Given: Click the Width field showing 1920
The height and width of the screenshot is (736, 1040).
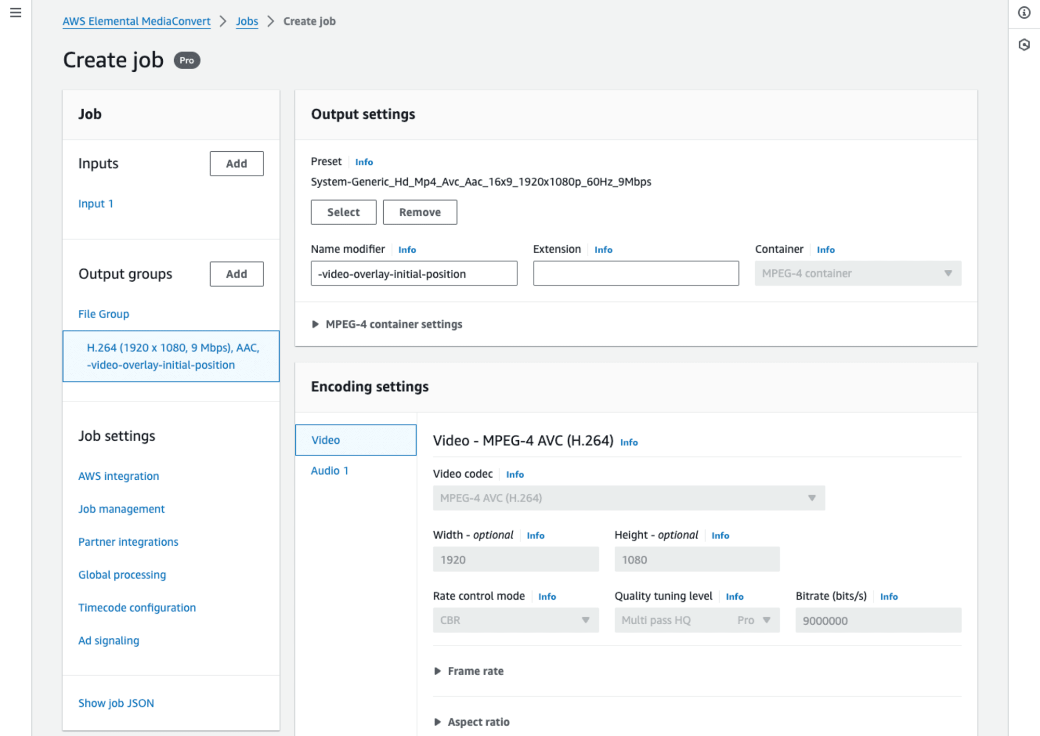Looking at the screenshot, I should (516, 559).
